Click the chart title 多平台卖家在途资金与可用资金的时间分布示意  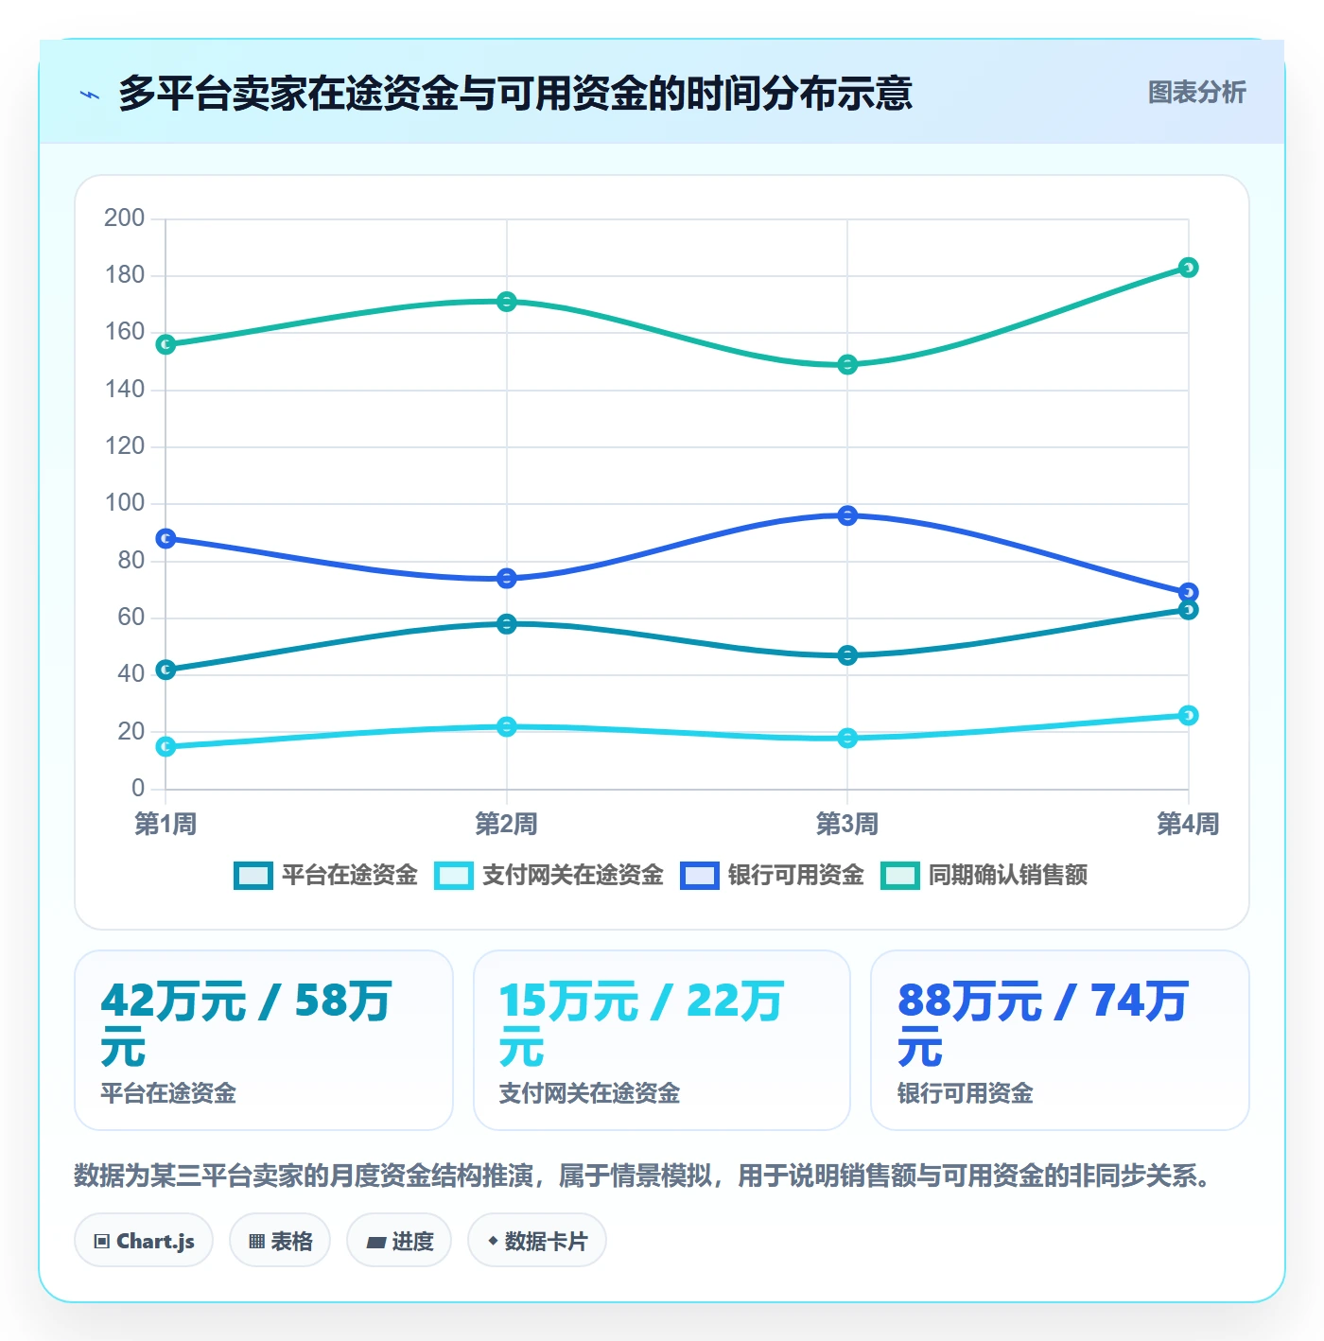pyautogui.click(x=515, y=94)
